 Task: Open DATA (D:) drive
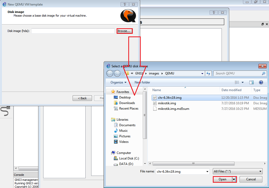pyautogui.click(x=126, y=164)
